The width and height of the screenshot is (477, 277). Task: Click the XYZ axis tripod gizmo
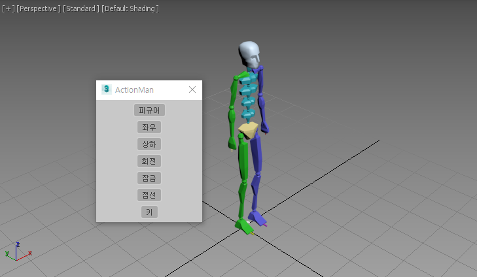[18, 252]
